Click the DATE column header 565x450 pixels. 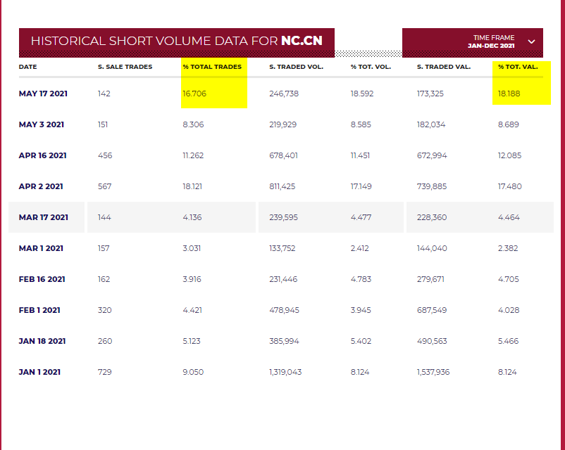coord(27,67)
